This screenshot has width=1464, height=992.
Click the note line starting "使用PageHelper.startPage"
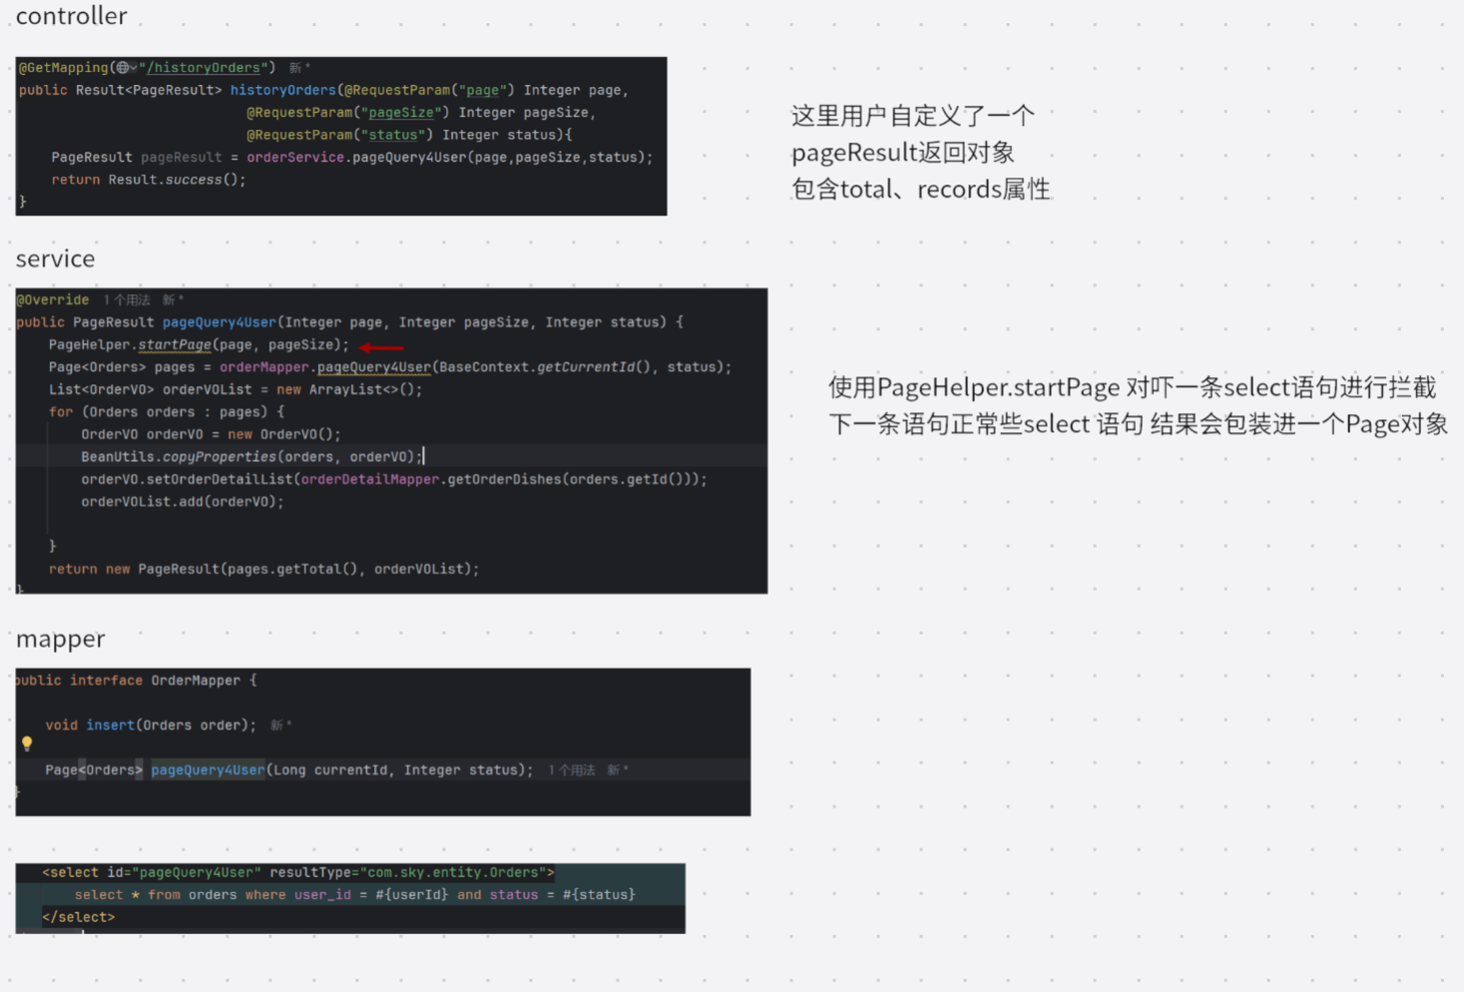click(1132, 387)
